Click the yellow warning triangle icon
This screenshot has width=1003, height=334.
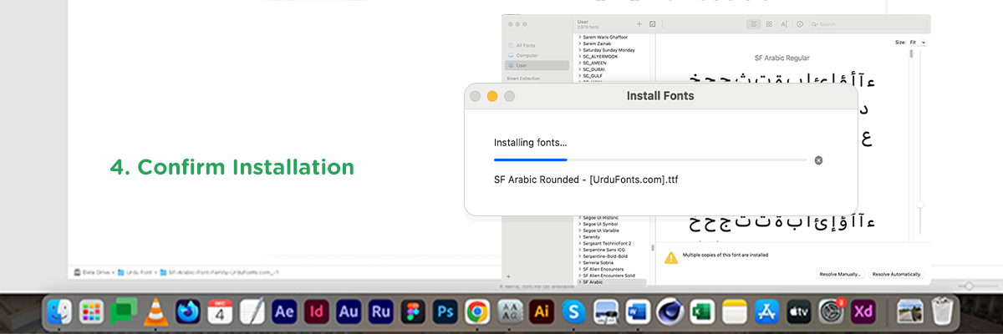coord(670,258)
